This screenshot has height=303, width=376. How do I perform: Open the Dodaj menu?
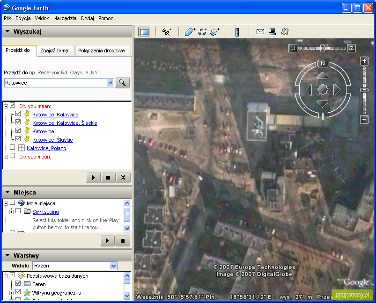pyautogui.click(x=88, y=18)
